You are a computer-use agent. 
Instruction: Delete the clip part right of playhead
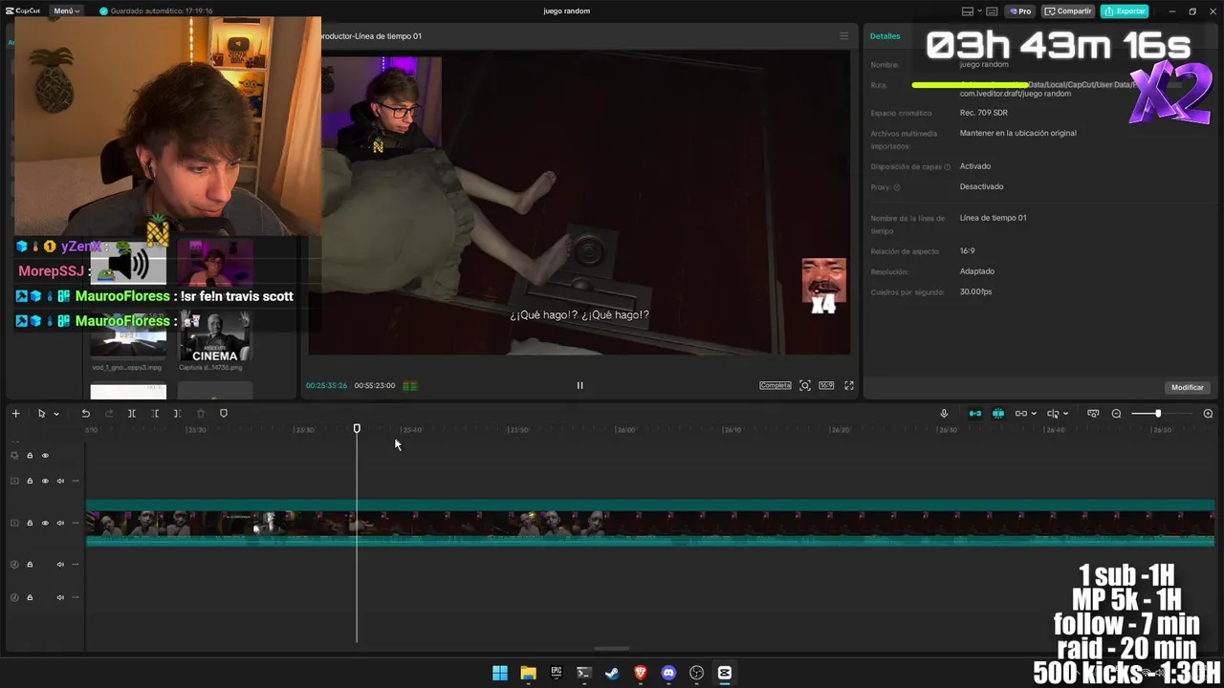(177, 414)
